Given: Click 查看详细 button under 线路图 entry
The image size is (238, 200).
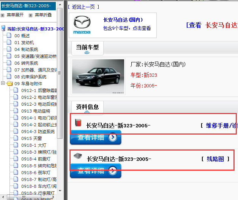Looking at the screenshot, I should point(96,171).
